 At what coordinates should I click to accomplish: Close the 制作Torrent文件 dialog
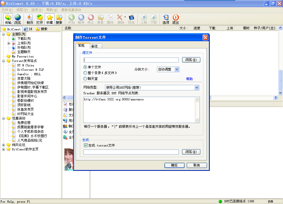coord(205,37)
